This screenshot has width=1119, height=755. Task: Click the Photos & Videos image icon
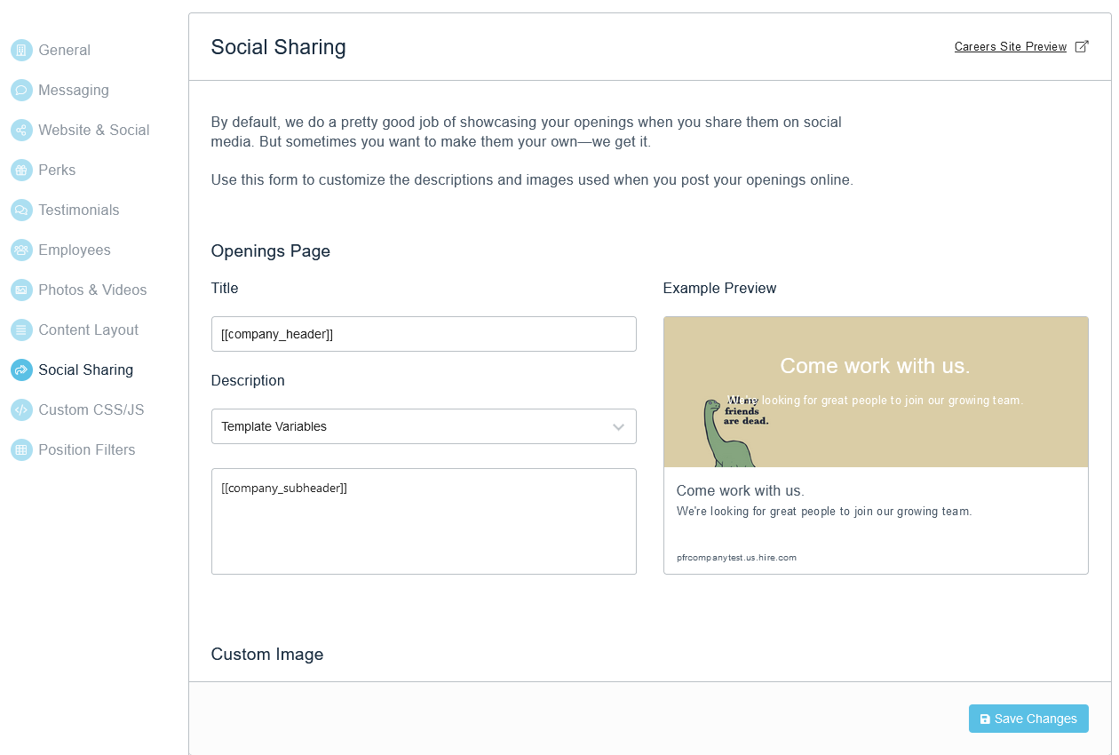pyautogui.click(x=21, y=290)
